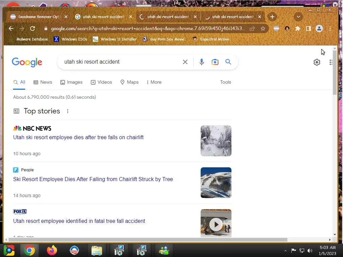Click the forward navigation arrow
343x257 pixels.
click(22, 29)
